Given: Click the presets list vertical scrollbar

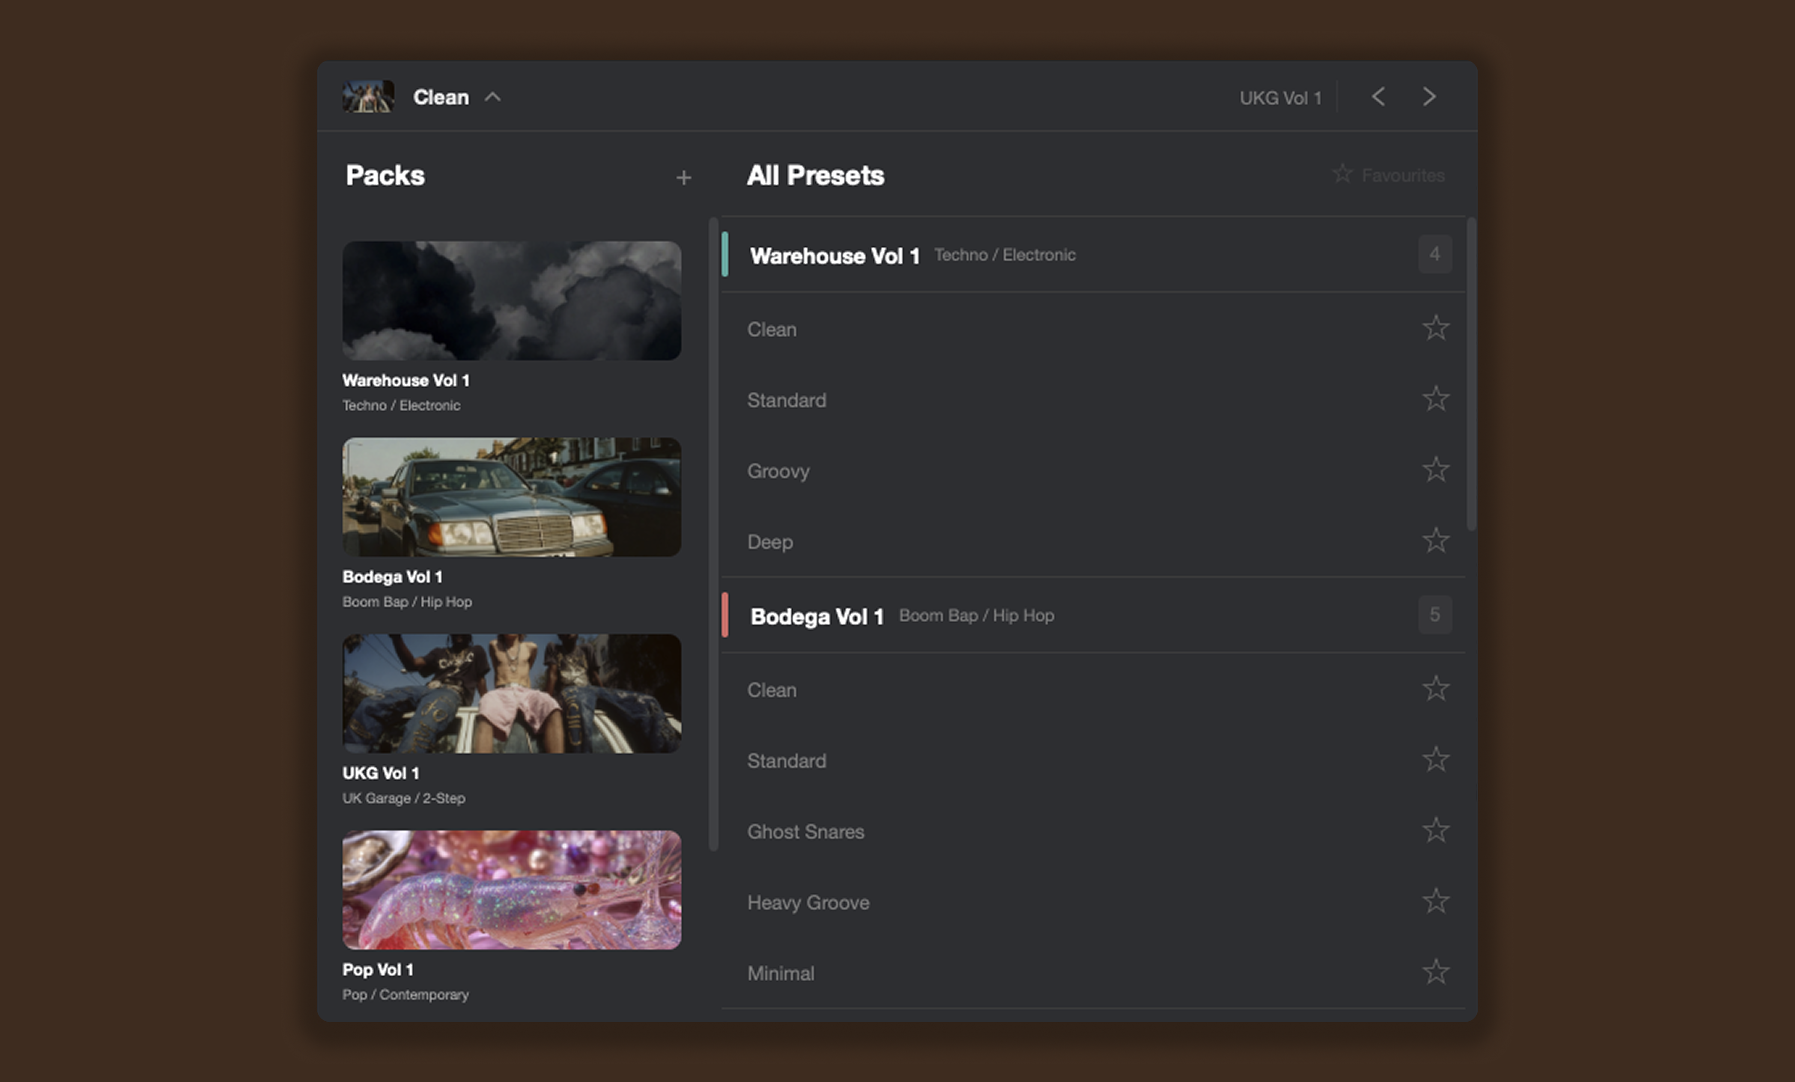Looking at the screenshot, I should (x=1471, y=374).
